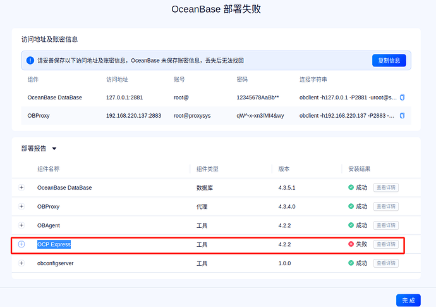This screenshot has width=436, height=307.
Task: Click the root@ account cell
Action: click(181, 97)
